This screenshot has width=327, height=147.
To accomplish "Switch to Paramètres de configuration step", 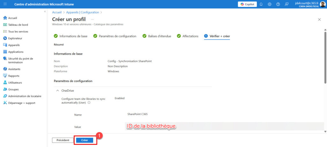I will point(118,36).
